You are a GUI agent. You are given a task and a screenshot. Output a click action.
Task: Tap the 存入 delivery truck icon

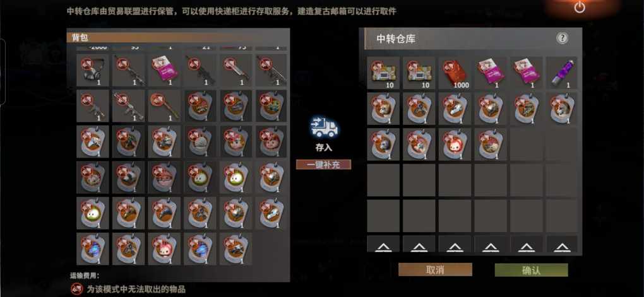324,127
